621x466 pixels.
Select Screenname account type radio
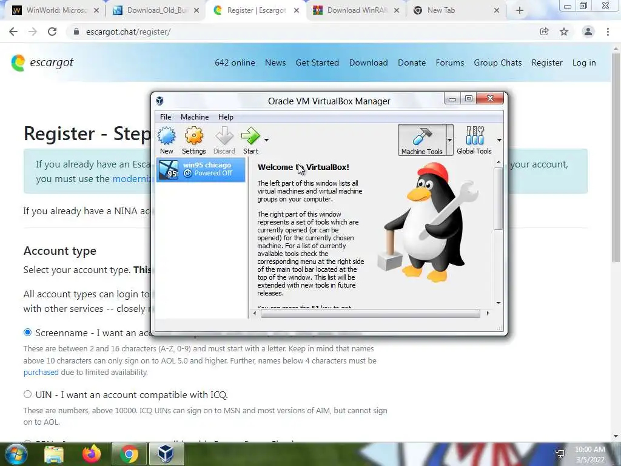coord(27,333)
